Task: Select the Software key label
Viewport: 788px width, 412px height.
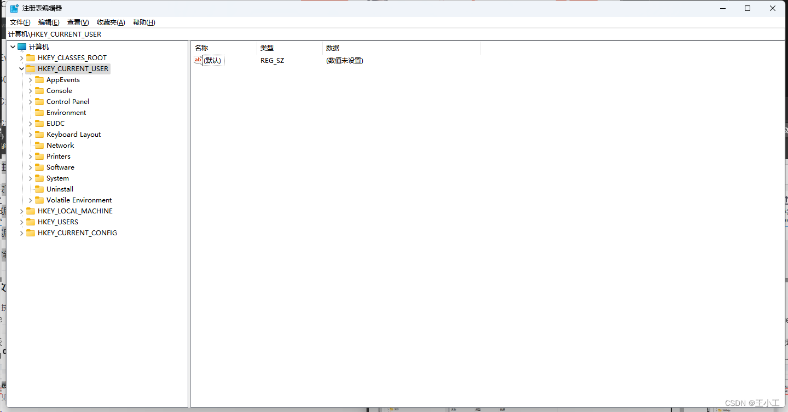Action: [x=60, y=167]
